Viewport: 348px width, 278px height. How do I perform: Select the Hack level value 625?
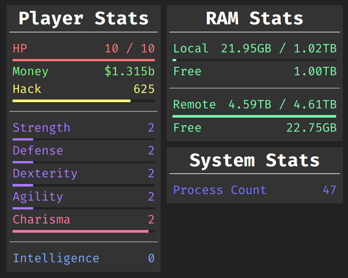(x=144, y=89)
